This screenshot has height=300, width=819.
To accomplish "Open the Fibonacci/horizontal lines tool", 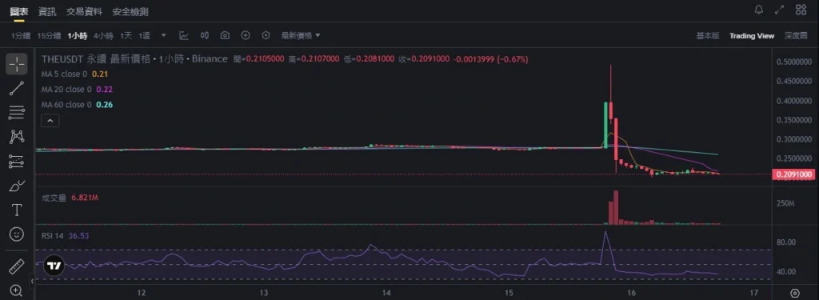I will point(17,112).
